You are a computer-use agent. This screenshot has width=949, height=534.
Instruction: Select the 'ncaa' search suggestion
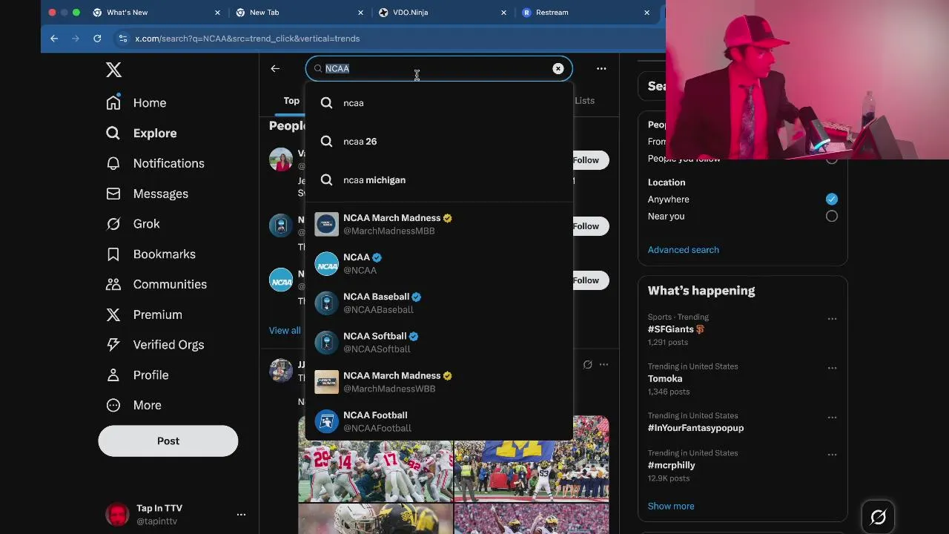point(439,103)
